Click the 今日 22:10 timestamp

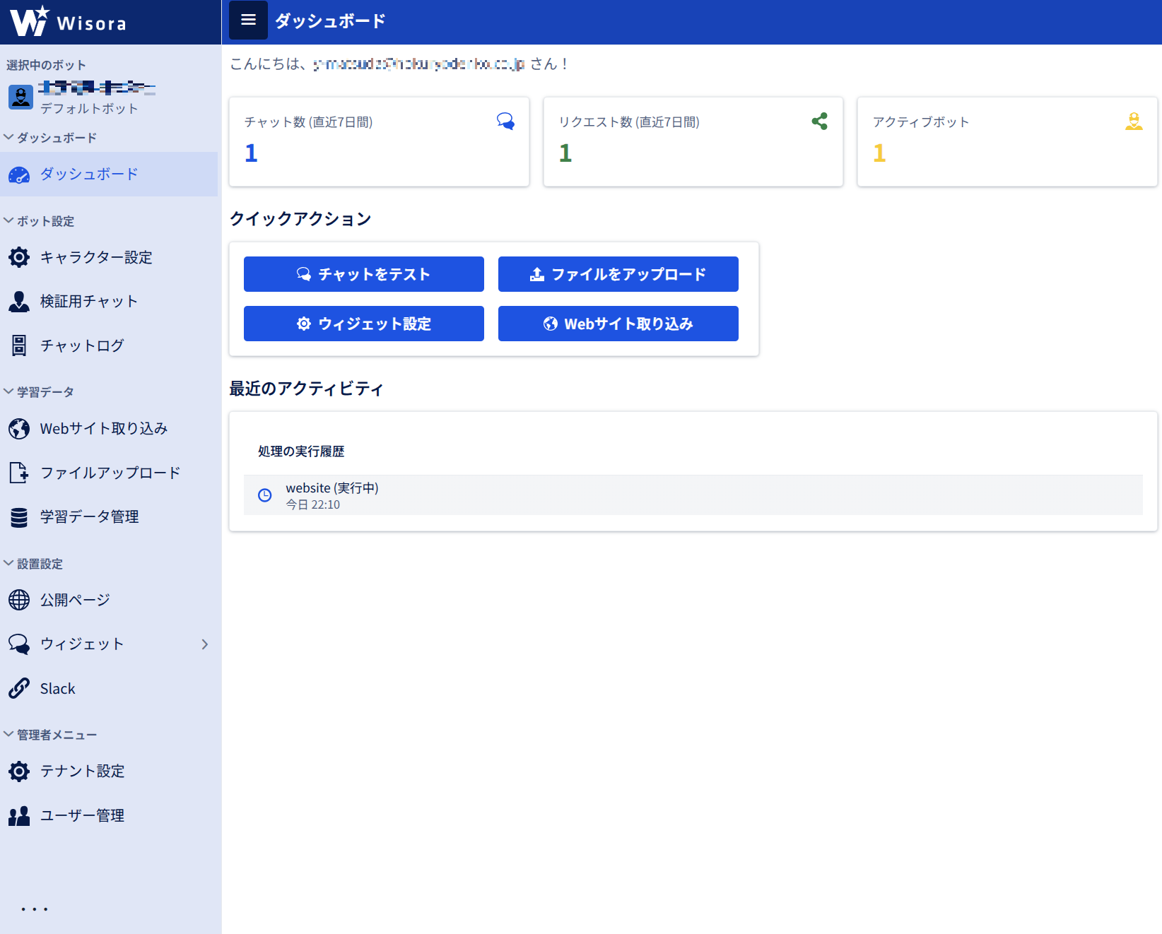313,505
